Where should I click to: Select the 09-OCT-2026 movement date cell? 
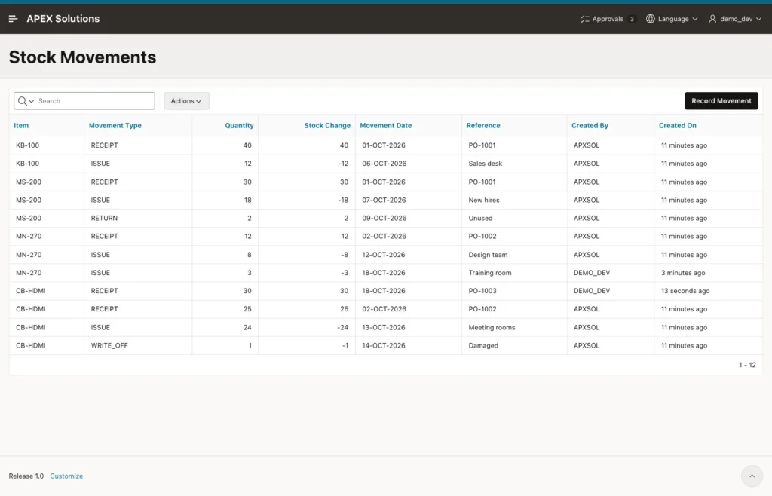click(409, 218)
